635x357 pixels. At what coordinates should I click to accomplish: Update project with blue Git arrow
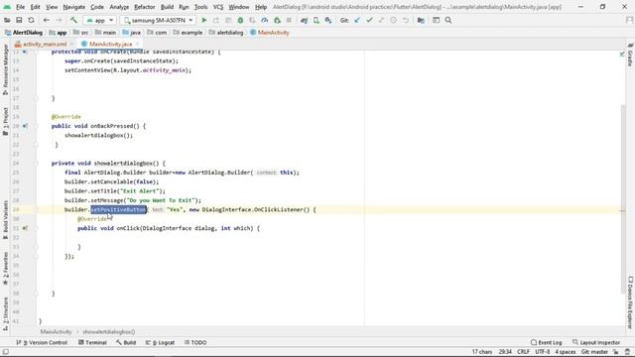click(x=357, y=20)
